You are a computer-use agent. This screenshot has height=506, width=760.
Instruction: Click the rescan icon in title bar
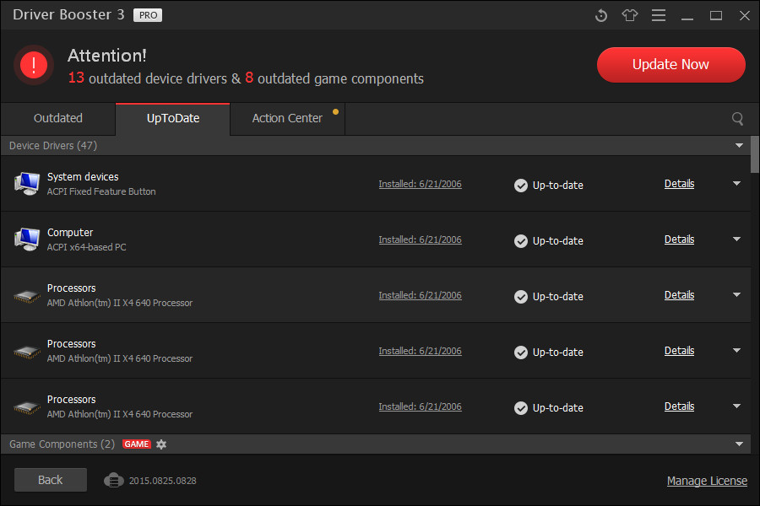click(x=600, y=15)
